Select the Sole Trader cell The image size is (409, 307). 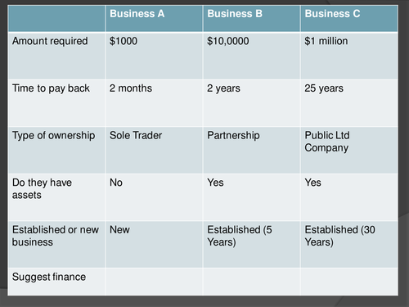pos(154,150)
